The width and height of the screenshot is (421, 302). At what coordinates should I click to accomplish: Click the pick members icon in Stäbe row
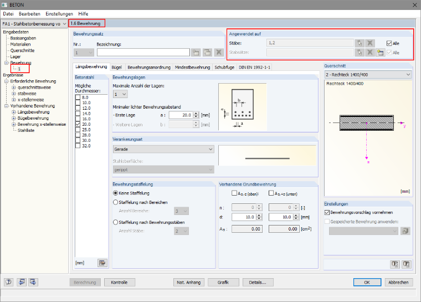360,43
